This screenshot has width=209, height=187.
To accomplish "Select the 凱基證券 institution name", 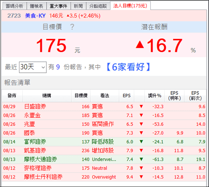I will [35, 151].
